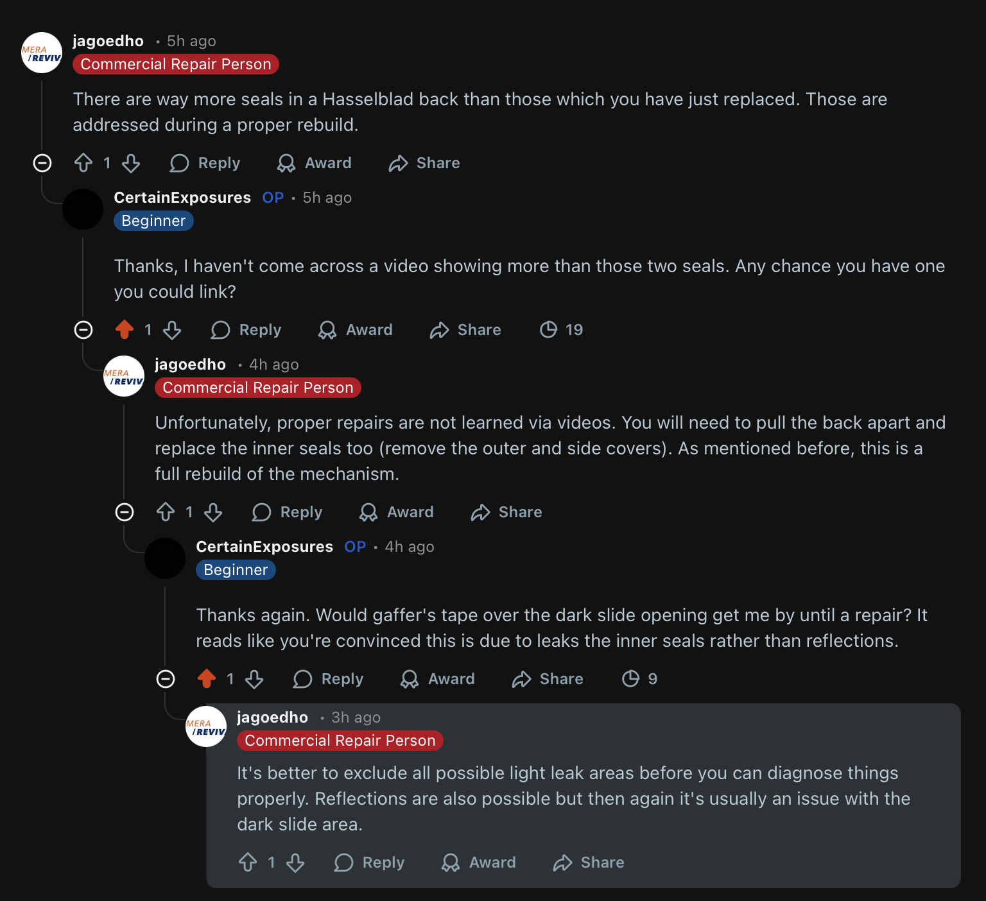Downvote the gaffer's tape comment
This screenshot has height=901, width=986.
[x=254, y=679]
